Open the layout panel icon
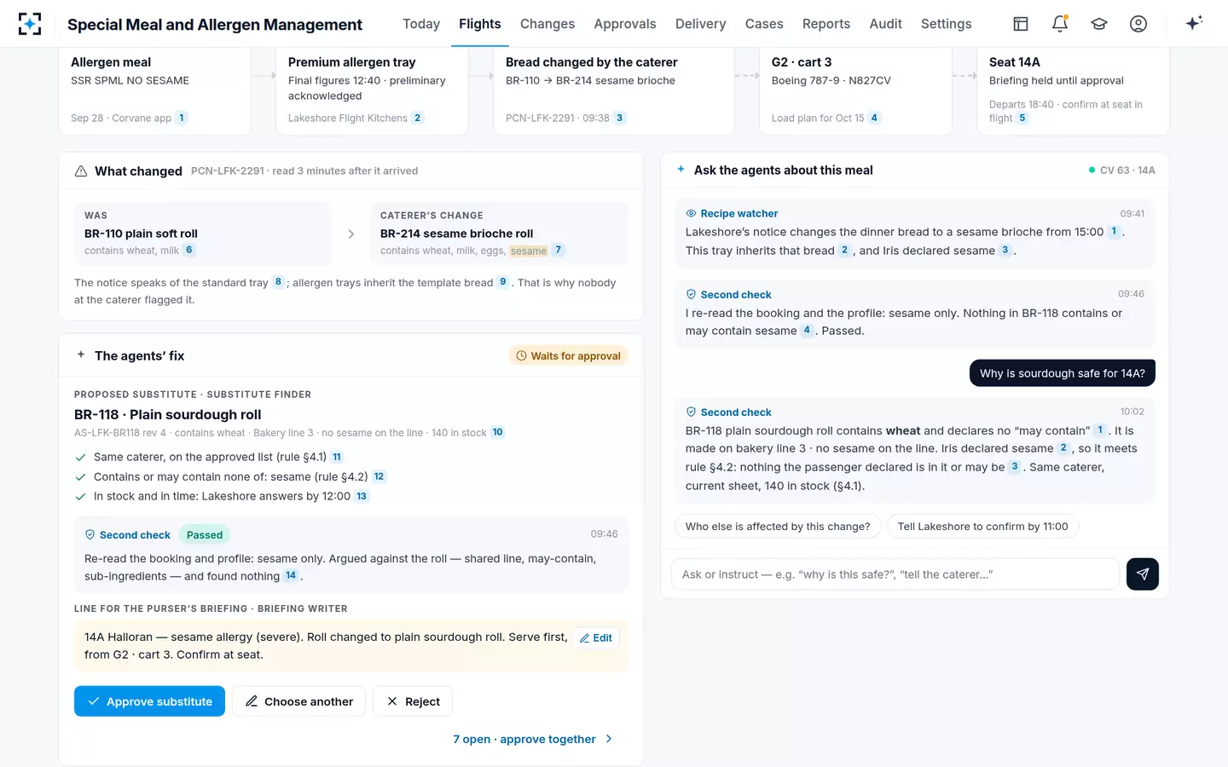1228x767 pixels. (x=1021, y=24)
